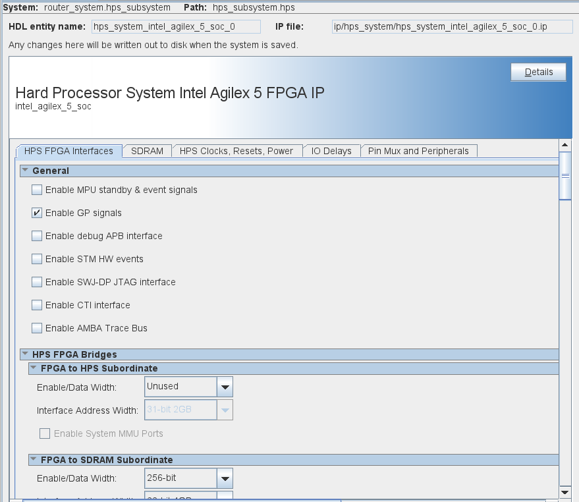Click the scrollbar down arrow
579x502 pixels.
[x=565, y=492]
